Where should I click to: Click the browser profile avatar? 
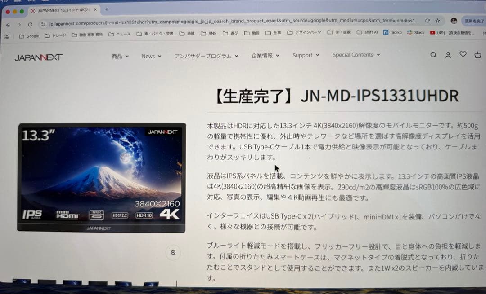[454, 21]
